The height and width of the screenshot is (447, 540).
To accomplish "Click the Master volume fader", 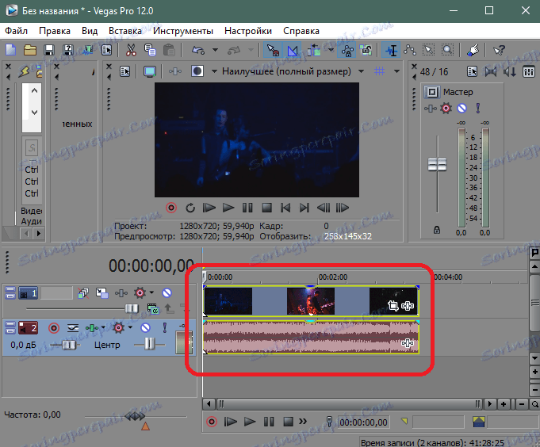I will [437, 165].
